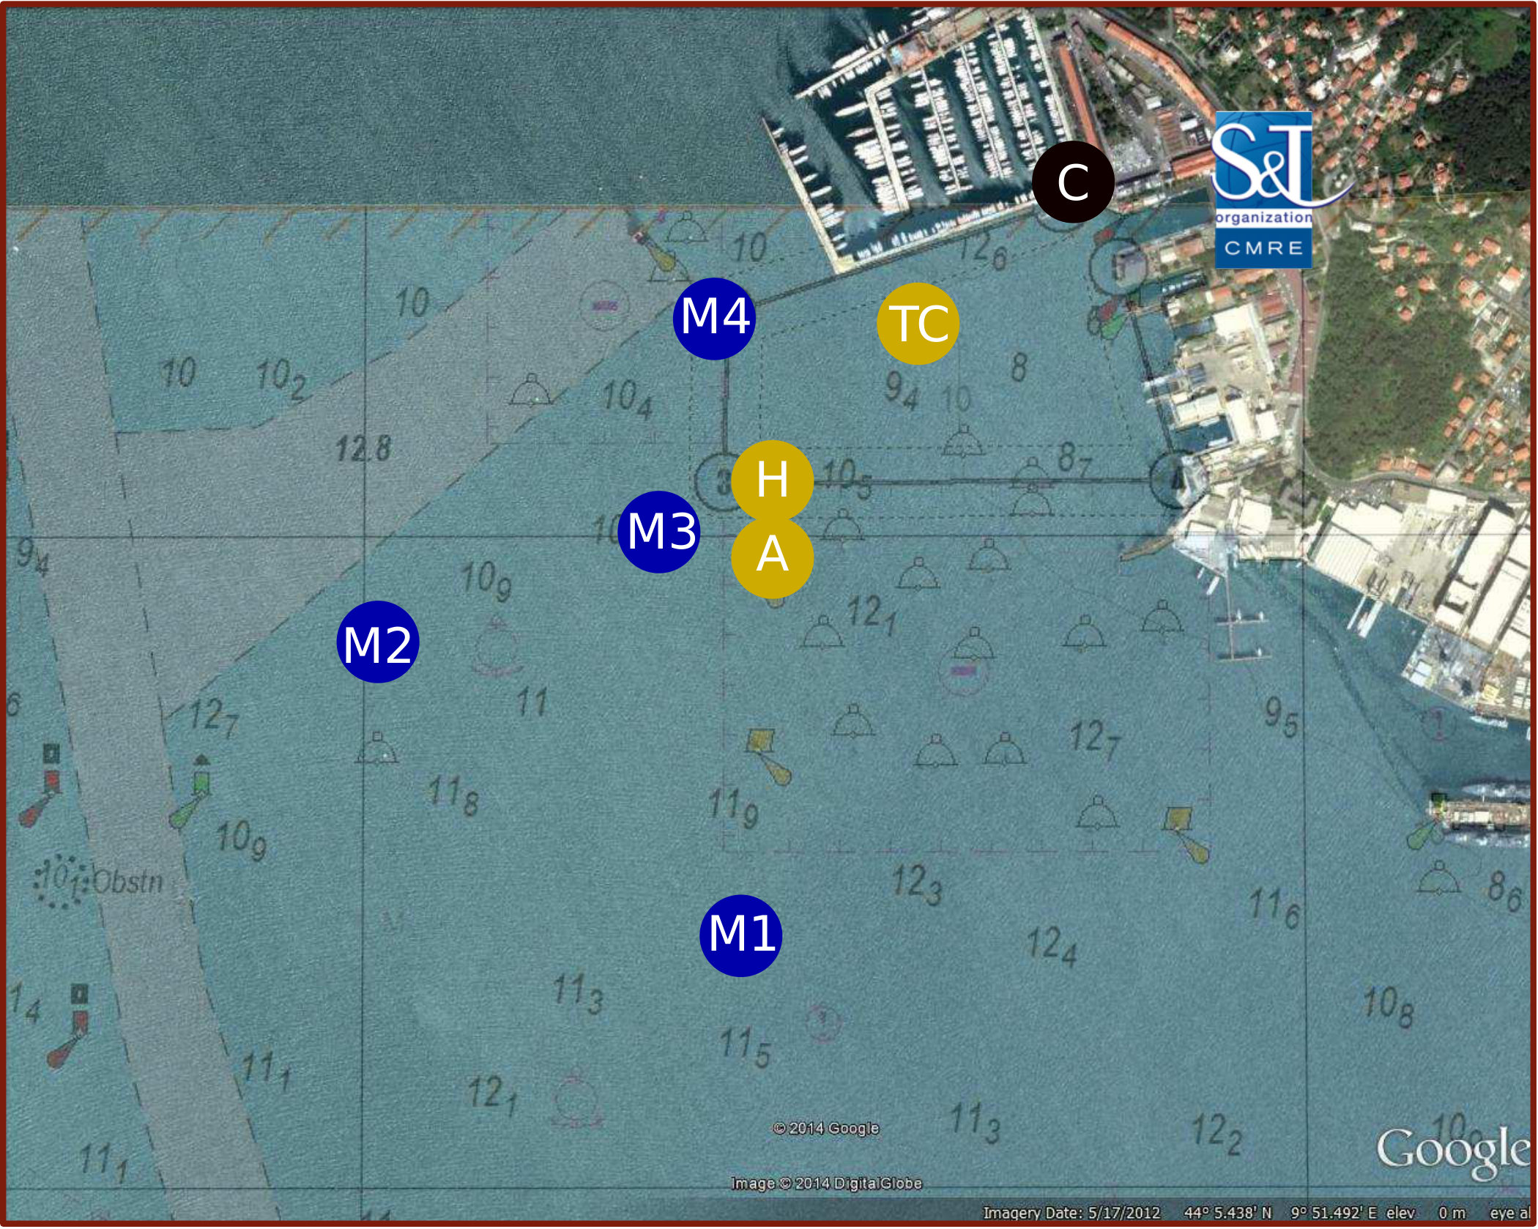Click the yellow H marker
Image resolution: width=1538 pixels, height=1229 pixels.
773,481
